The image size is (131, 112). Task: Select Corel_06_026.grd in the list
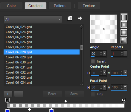(42, 42)
